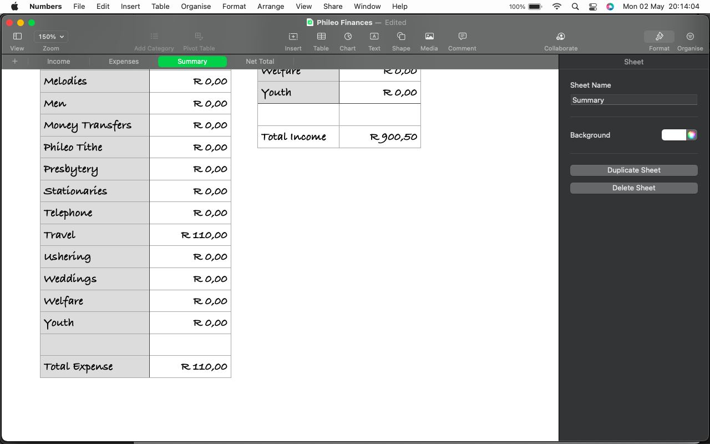This screenshot has width=710, height=444.
Task: Select the Melodies cell
Action: pyautogui.click(x=95, y=81)
